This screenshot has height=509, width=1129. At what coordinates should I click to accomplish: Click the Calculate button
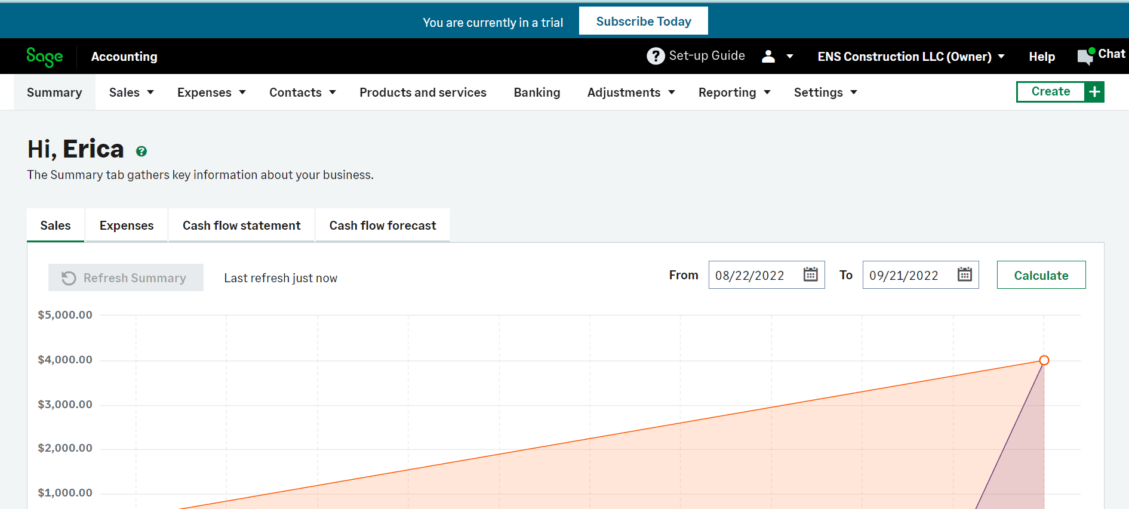click(1041, 275)
